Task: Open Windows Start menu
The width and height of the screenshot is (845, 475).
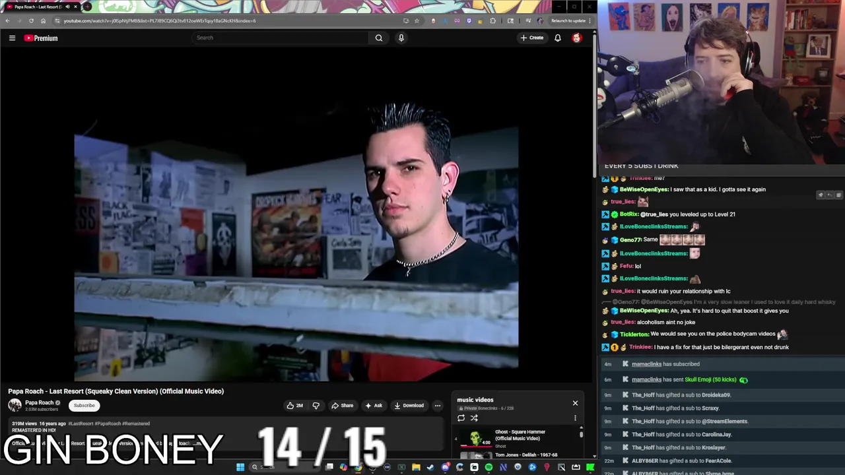Action: tap(240, 467)
